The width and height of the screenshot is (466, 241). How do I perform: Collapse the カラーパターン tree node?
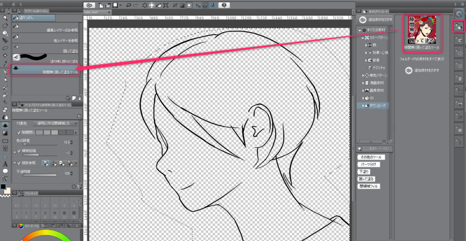[363, 37]
